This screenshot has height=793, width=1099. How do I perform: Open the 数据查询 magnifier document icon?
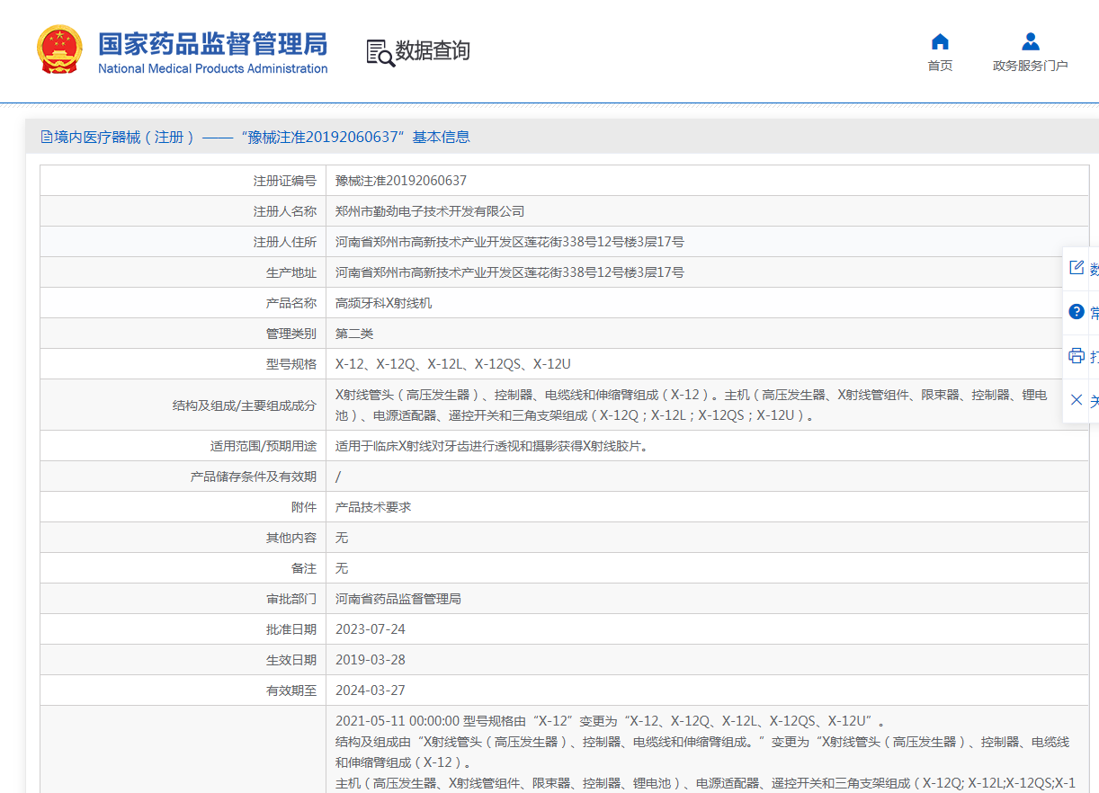380,52
